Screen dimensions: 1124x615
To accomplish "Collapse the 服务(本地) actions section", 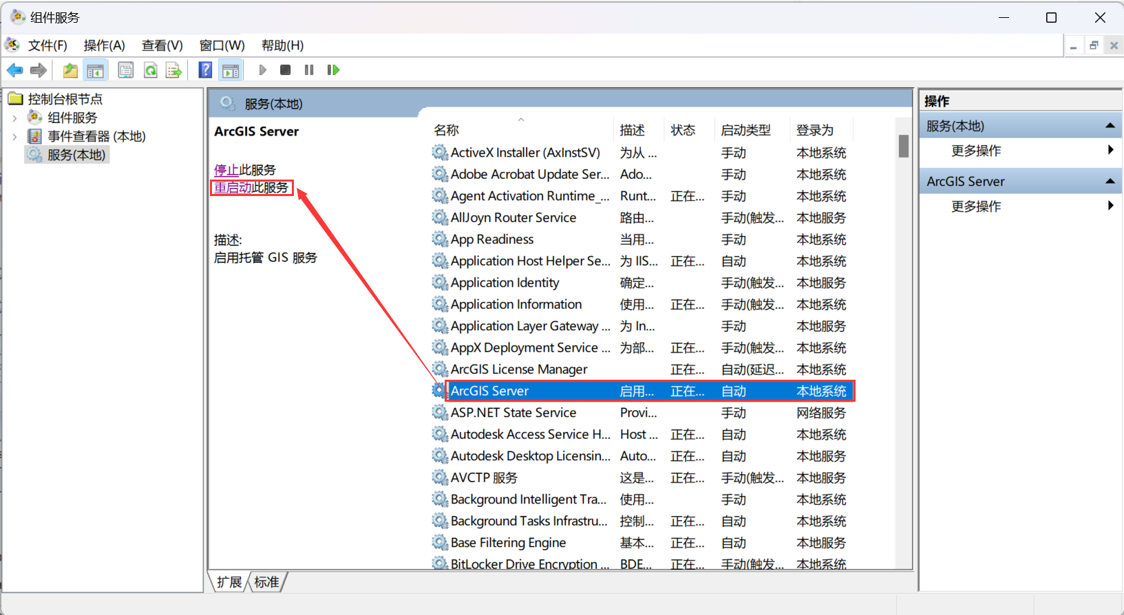I will click(x=1110, y=126).
